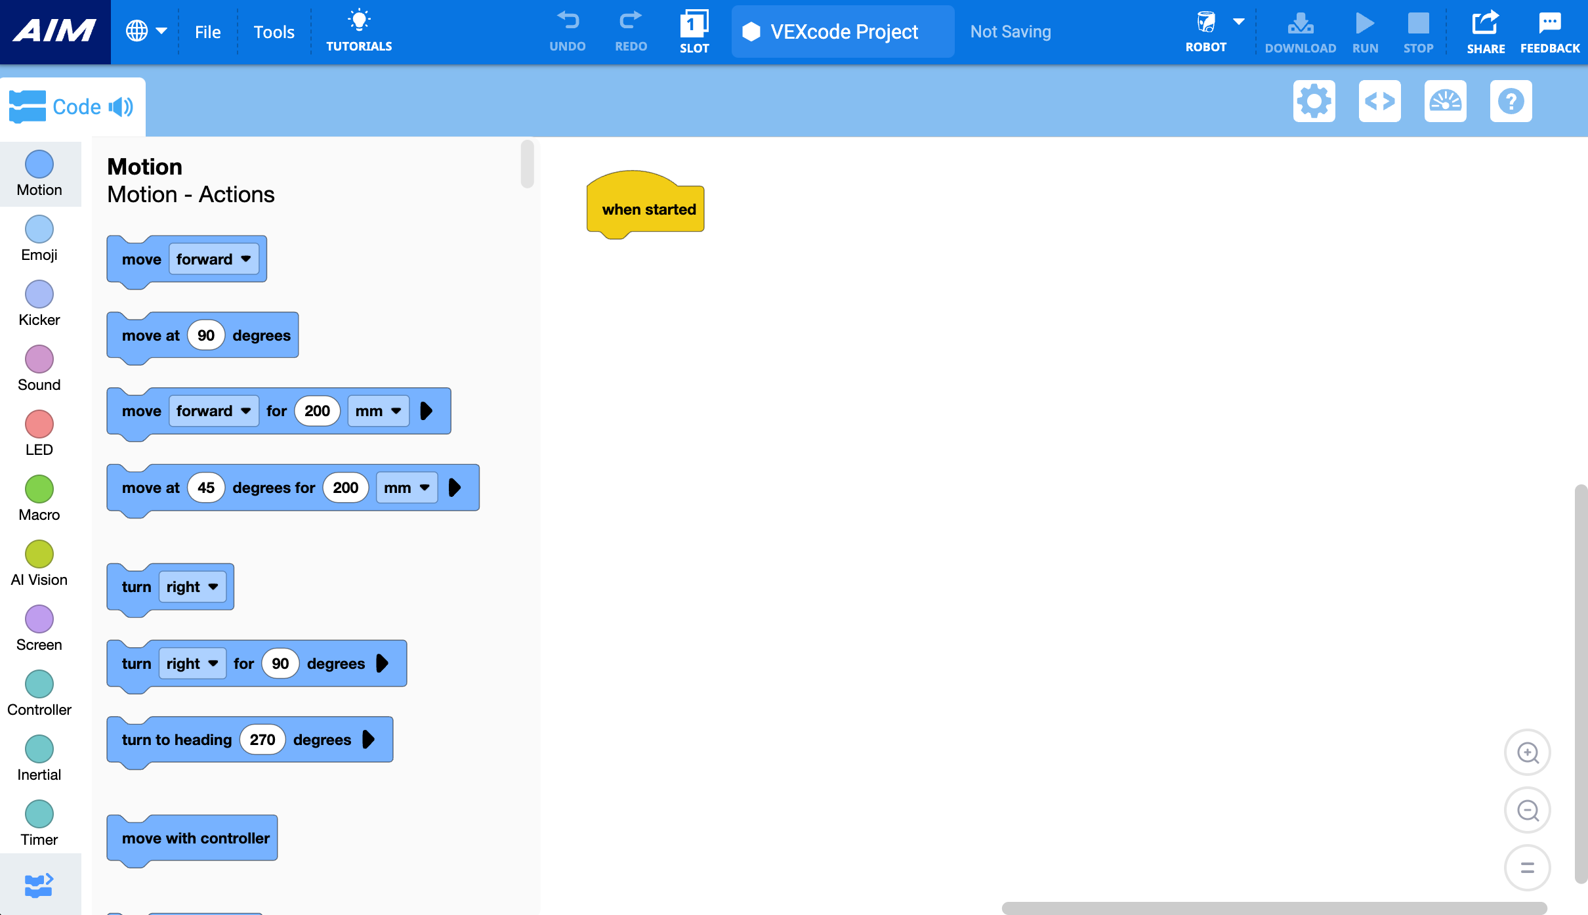Expand the ROBOT dropdown arrow

(1239, 21)
